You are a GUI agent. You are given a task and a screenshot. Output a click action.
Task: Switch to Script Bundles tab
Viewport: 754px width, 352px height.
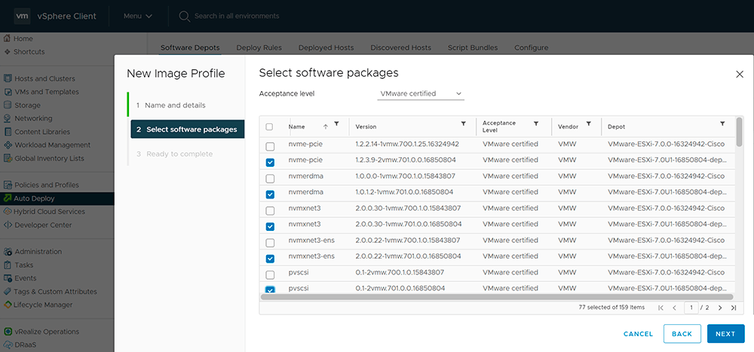[473, 47]
